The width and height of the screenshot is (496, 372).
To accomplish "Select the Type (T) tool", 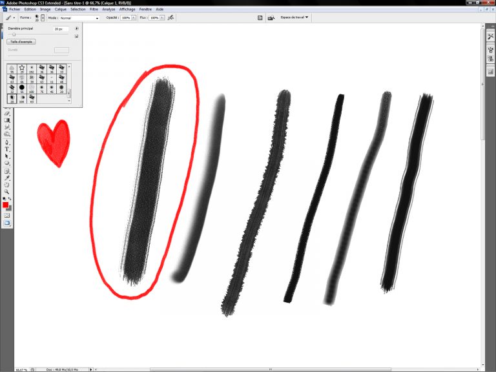I will (6, 149).
